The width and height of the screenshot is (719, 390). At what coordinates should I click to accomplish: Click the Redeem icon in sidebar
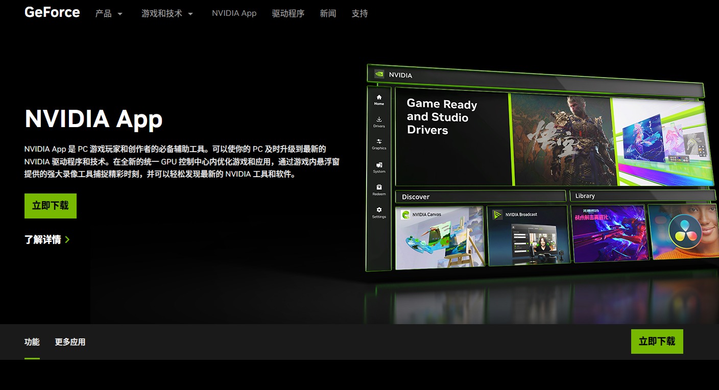pos(379,187)
